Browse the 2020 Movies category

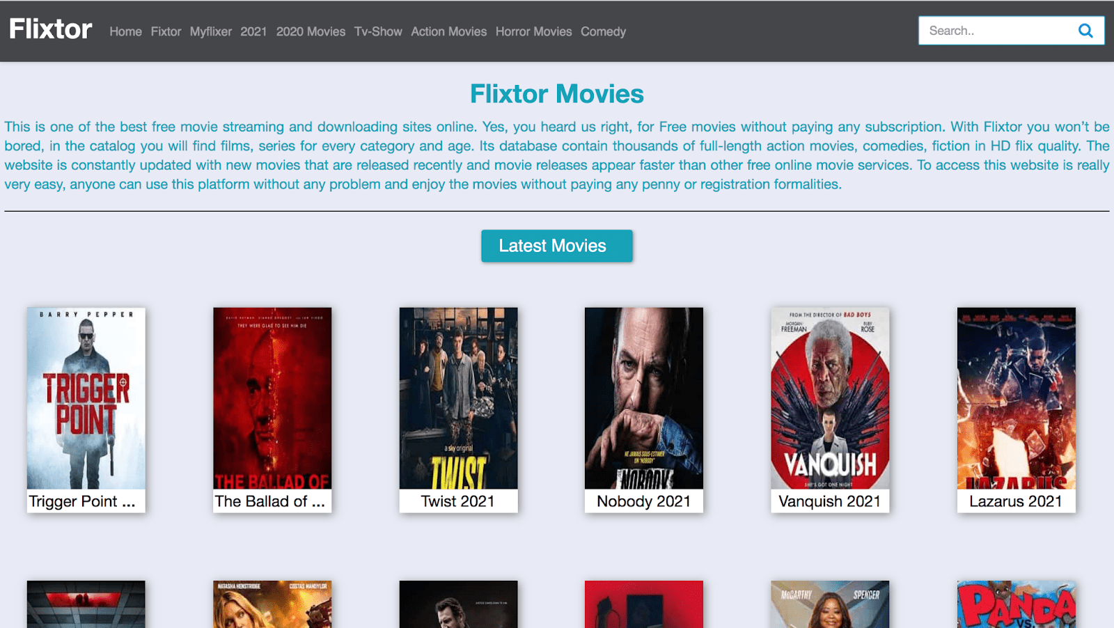[311, 31]
